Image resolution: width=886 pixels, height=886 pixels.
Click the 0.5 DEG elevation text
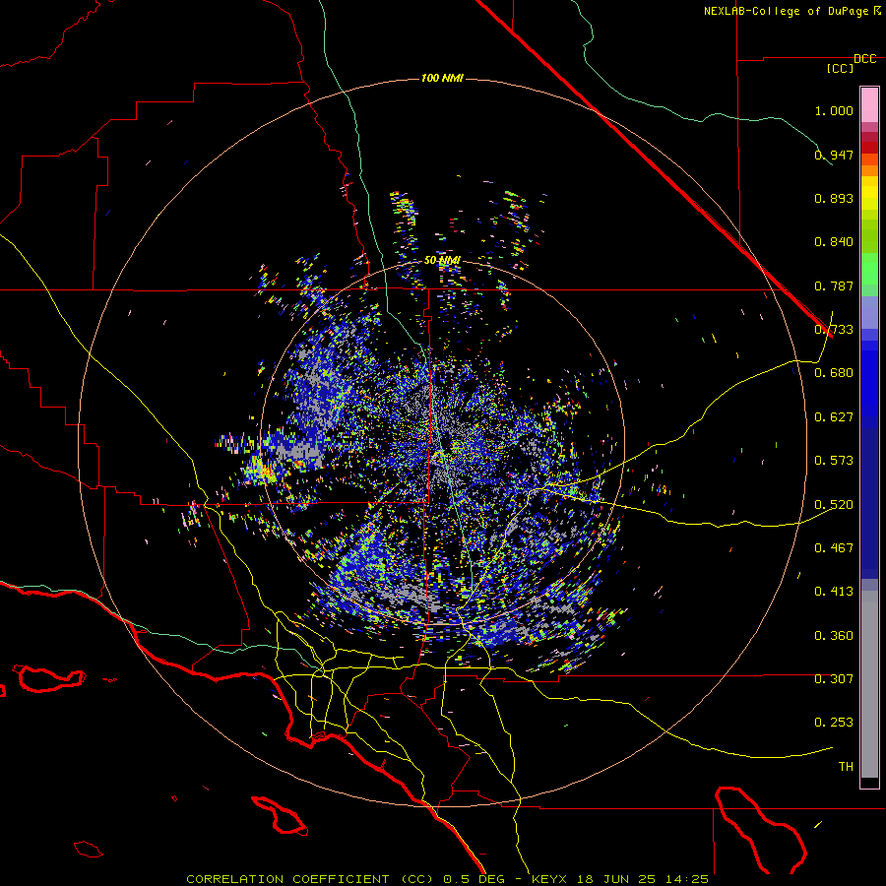click(x=476, y=879)
